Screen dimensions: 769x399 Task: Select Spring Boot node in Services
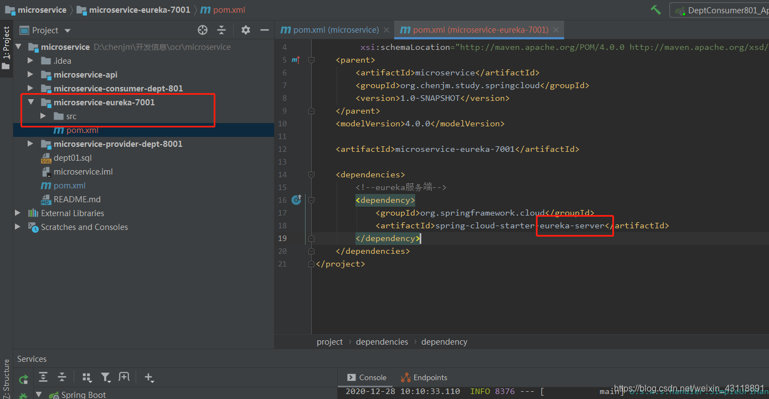coord(83,395)
